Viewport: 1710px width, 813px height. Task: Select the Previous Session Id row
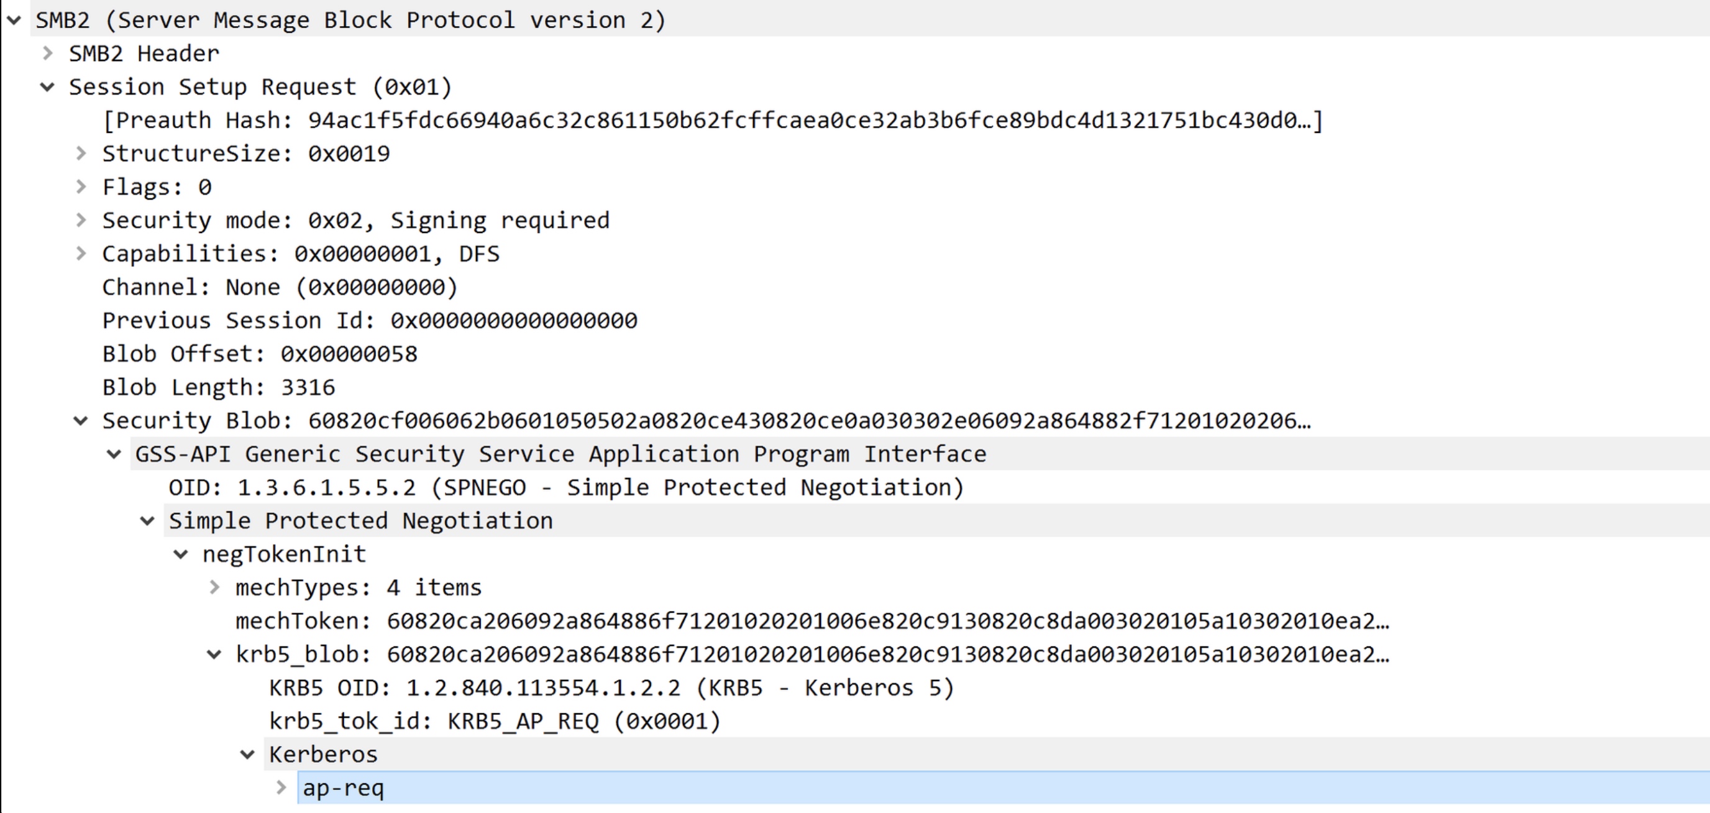(369, 321)
